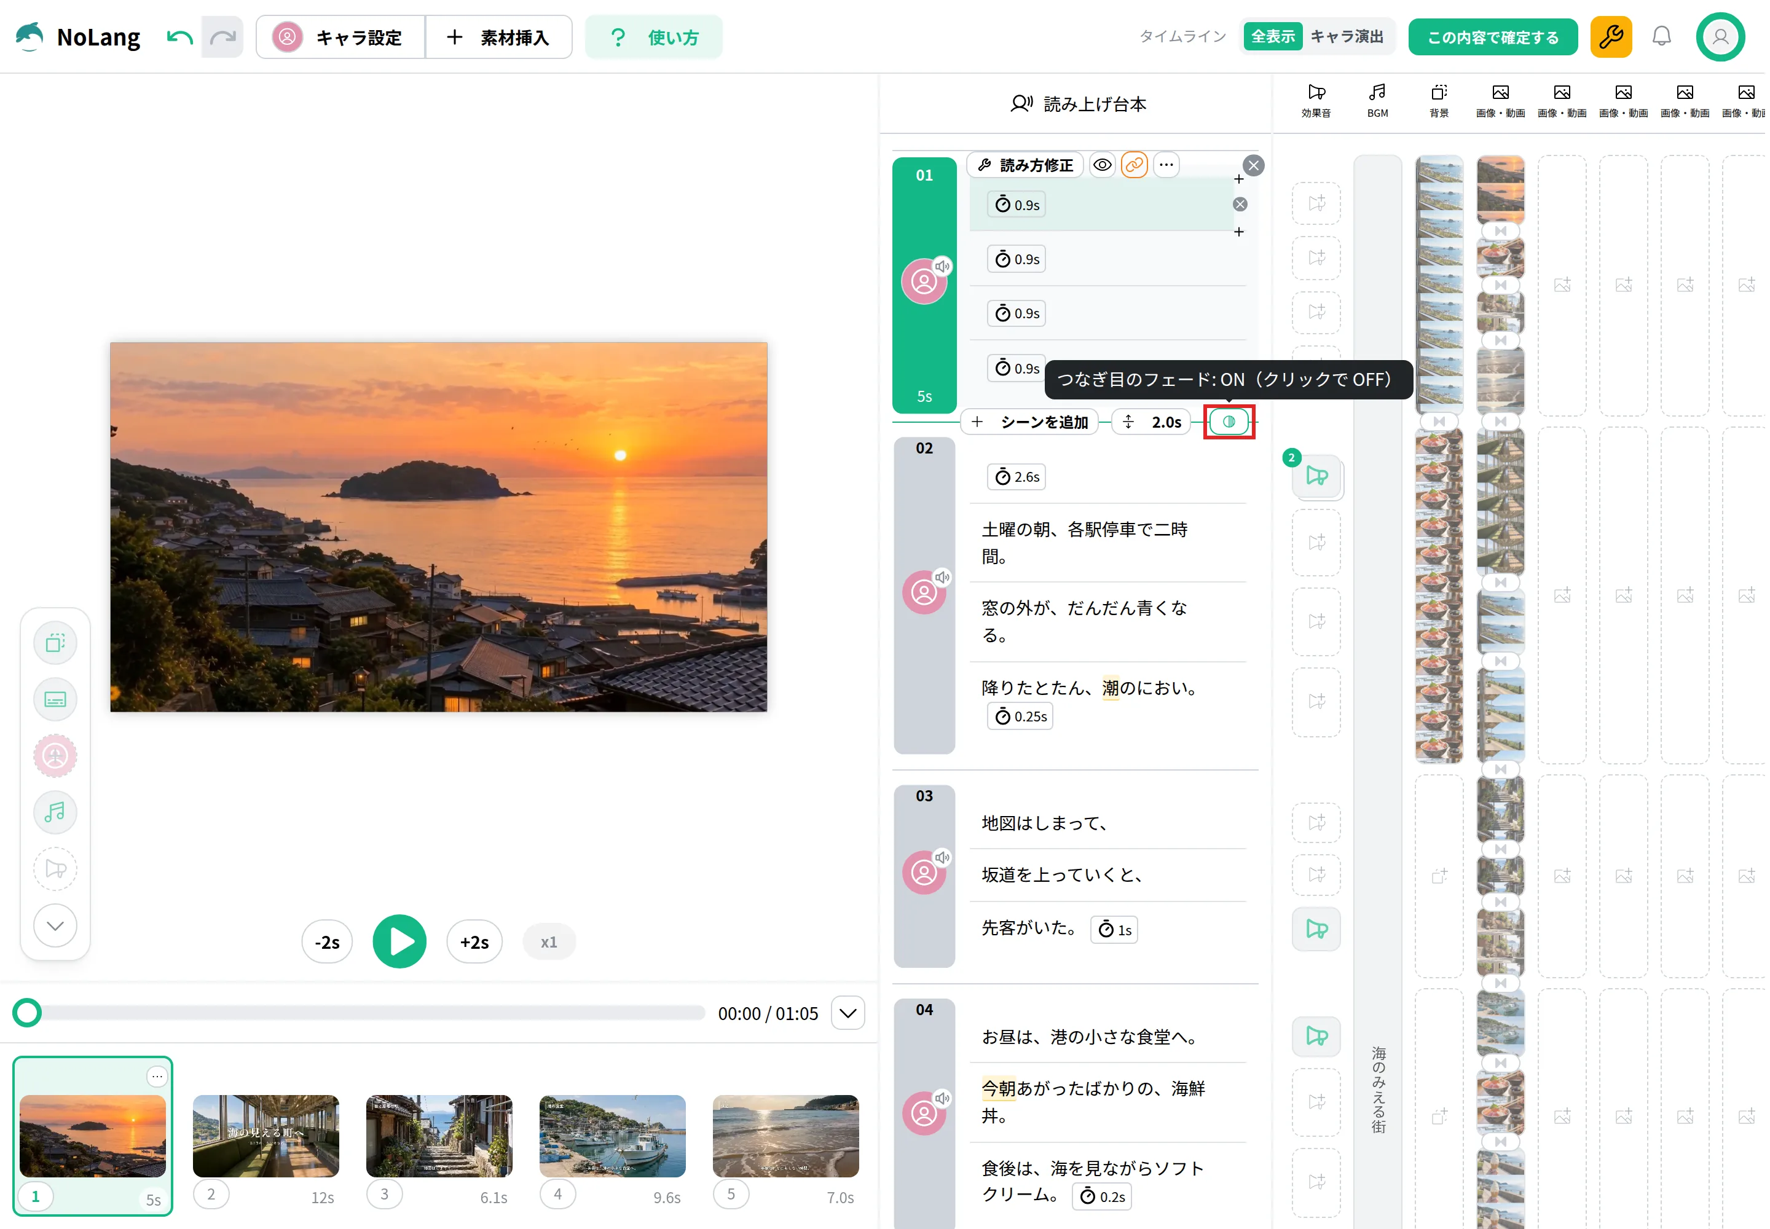Open the link icon in scene 01 toolbar
This screenshot has height=1229, width=1770.
click(x=1134, y=165)
